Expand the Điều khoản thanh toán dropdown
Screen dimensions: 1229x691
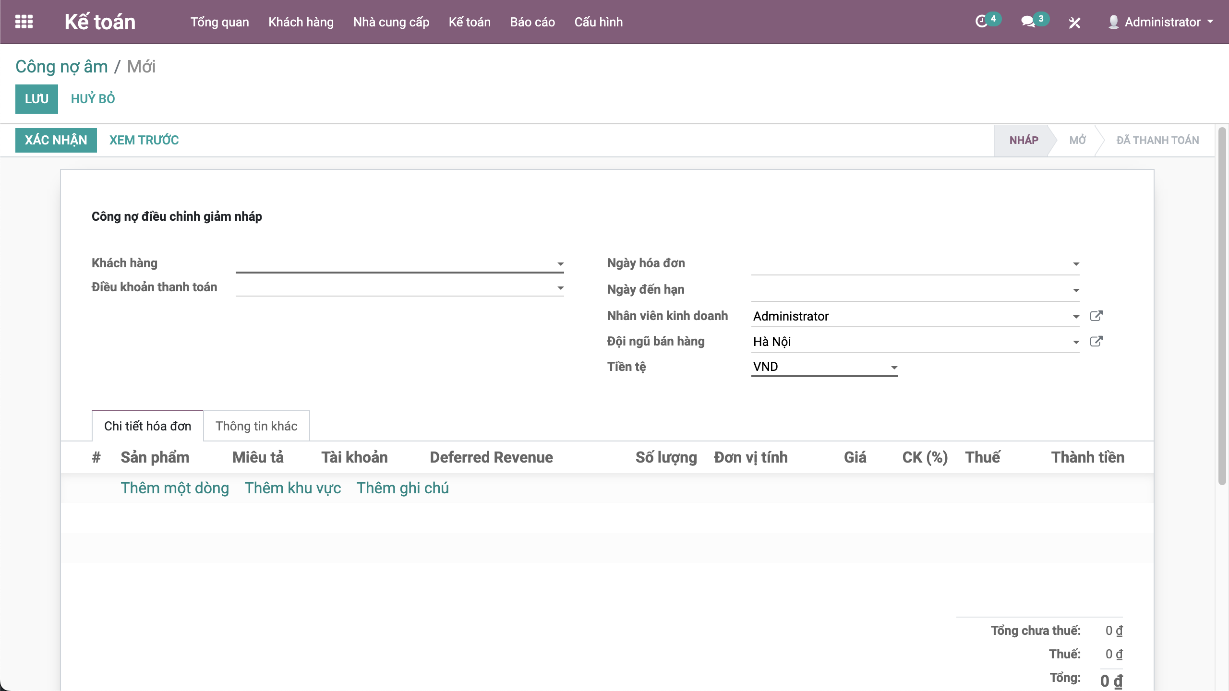click(x=560, y=288)
